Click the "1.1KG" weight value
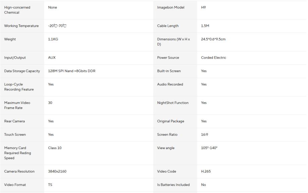This screenshot has width=308, height=193. coord(53,39)
